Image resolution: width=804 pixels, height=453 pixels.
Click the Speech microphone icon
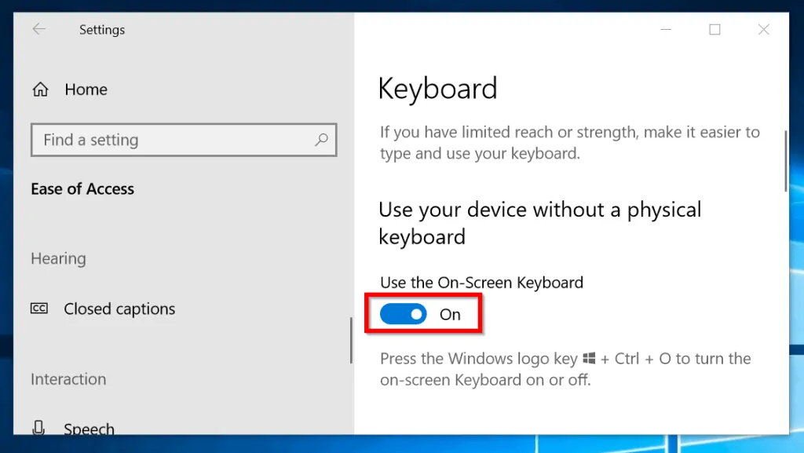click(x=38, y=427)
